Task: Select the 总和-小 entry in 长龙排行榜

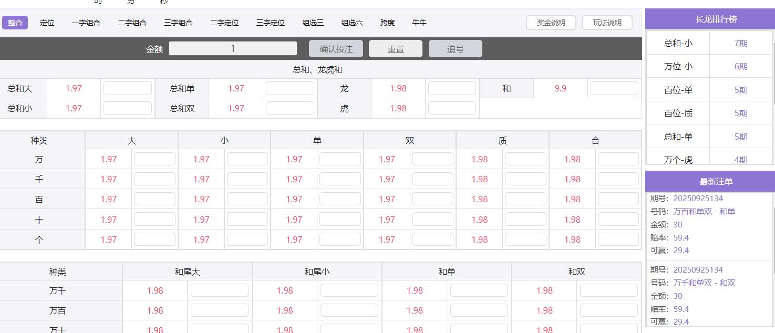Action: [x=678, y=43]
